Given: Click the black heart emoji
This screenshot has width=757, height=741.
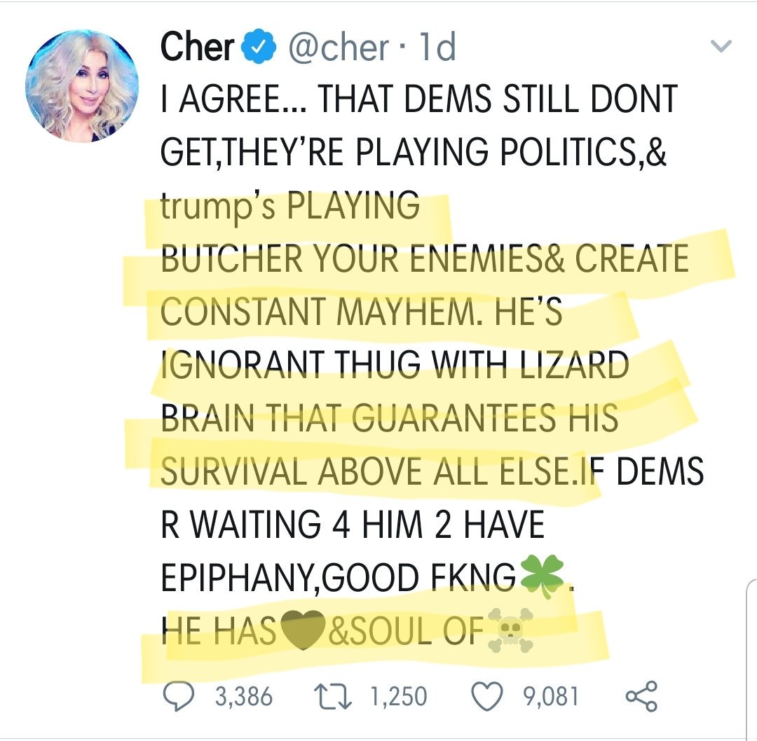Looking at the screenshot, I should click(x=303, y=630).
